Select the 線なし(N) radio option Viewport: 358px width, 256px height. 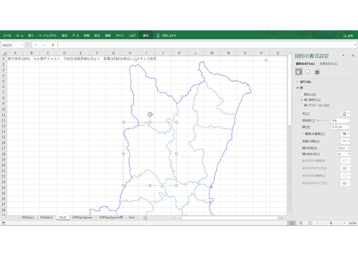point(301,94)
